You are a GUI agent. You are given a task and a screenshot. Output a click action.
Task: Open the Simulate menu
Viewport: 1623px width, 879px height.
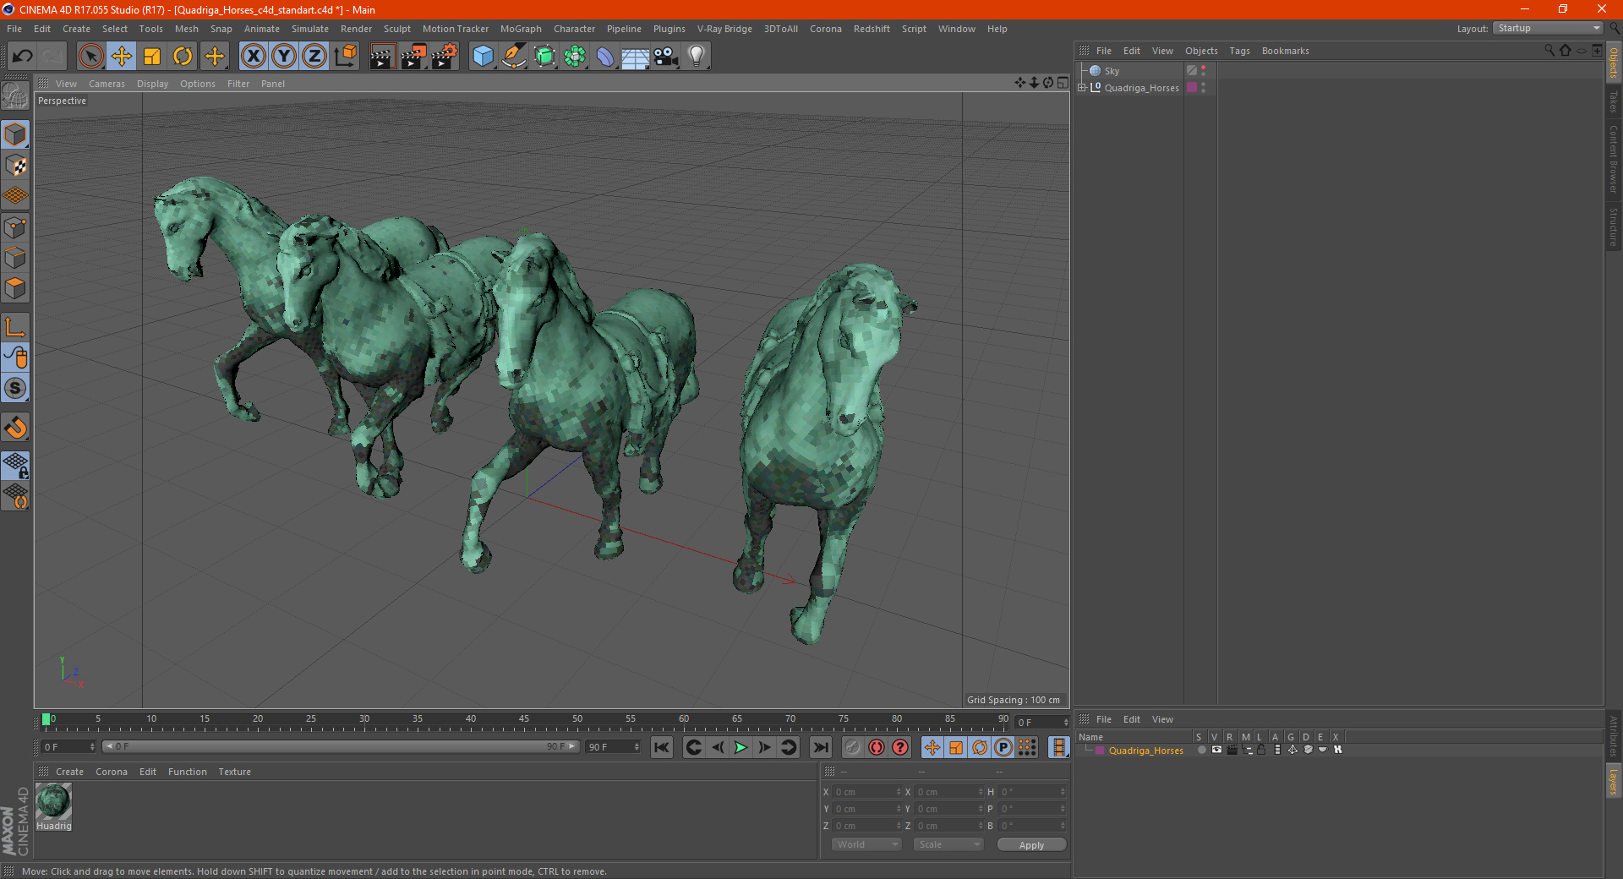[309, 29]
